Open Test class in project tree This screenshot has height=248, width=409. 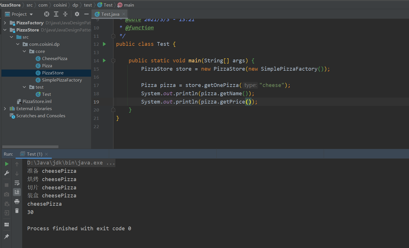click(x=46, y=94)
